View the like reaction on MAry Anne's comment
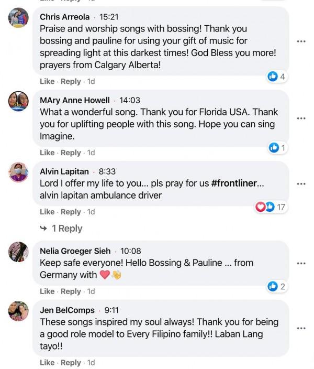314x369 pixels. pyautogui.click(x=277, y=148)
